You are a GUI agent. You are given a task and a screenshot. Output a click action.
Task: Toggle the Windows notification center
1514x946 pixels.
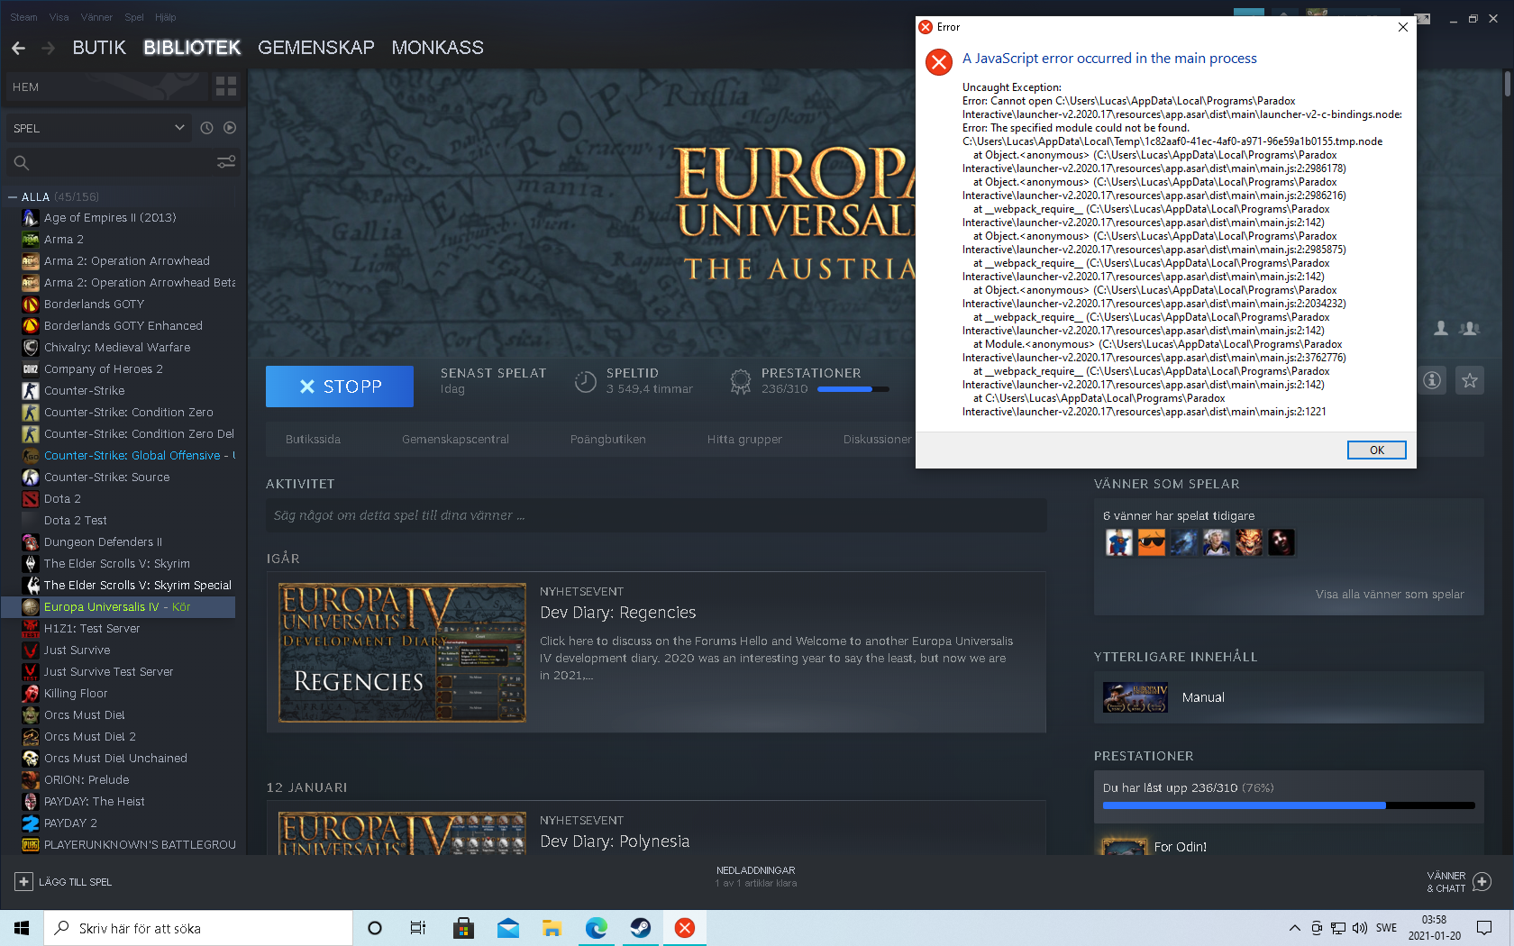point(1484,928)
